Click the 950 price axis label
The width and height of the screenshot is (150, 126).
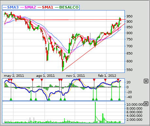(129, 16)
